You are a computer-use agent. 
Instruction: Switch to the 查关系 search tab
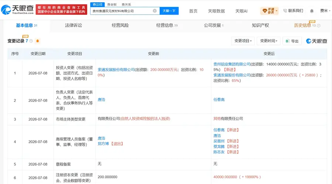click(126, 4)
